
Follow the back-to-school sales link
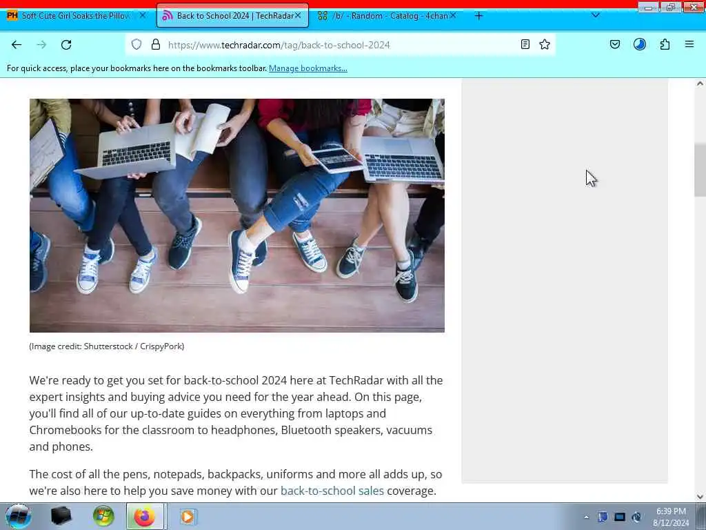[332, 491]
